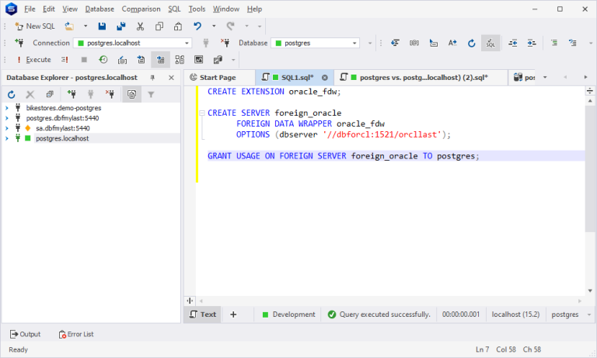597x358 pixels.
Task: Close the SQL1.sql tab
Action: (x=324, y=78)
